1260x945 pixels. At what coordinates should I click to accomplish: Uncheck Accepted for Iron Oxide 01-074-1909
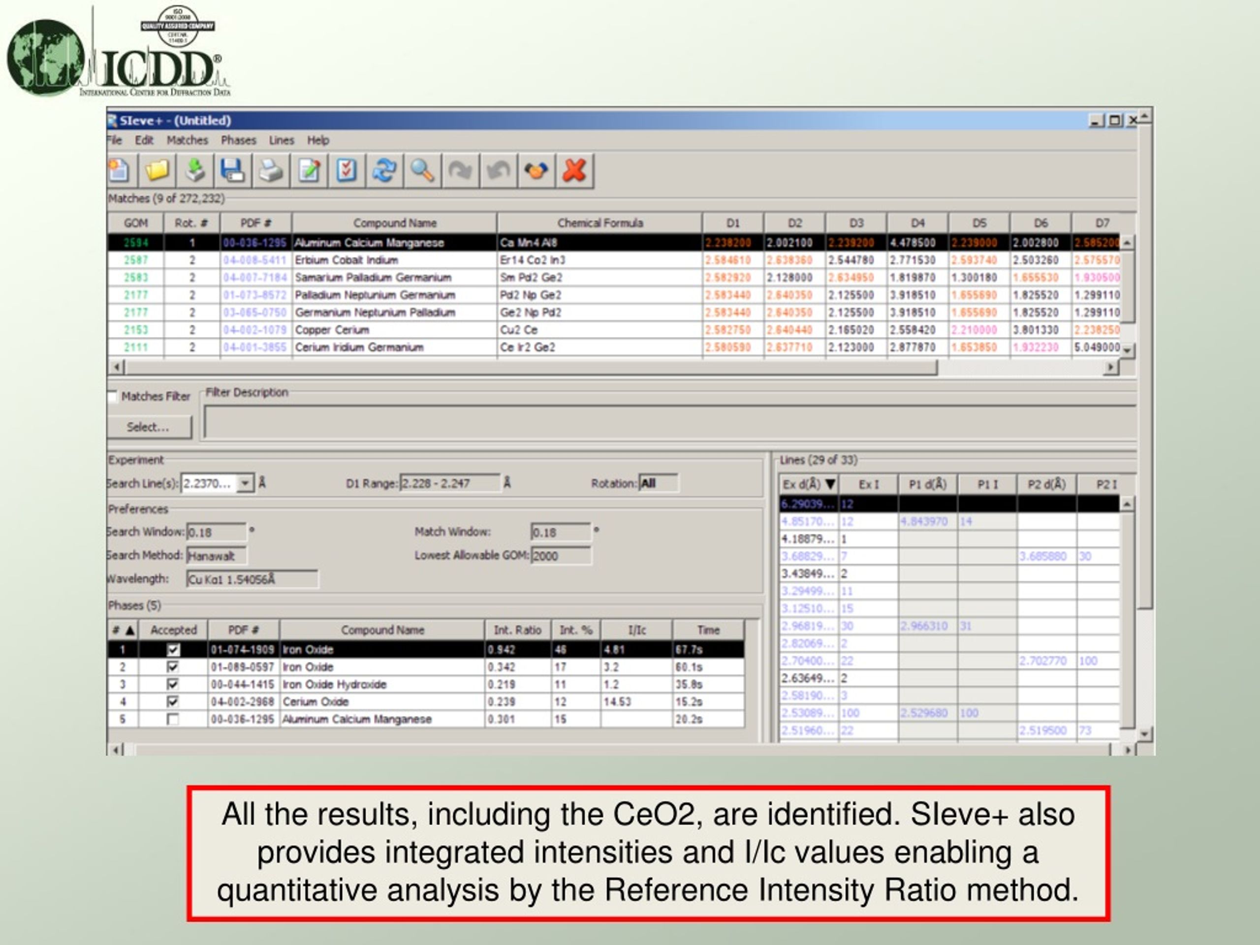(173, 649)
